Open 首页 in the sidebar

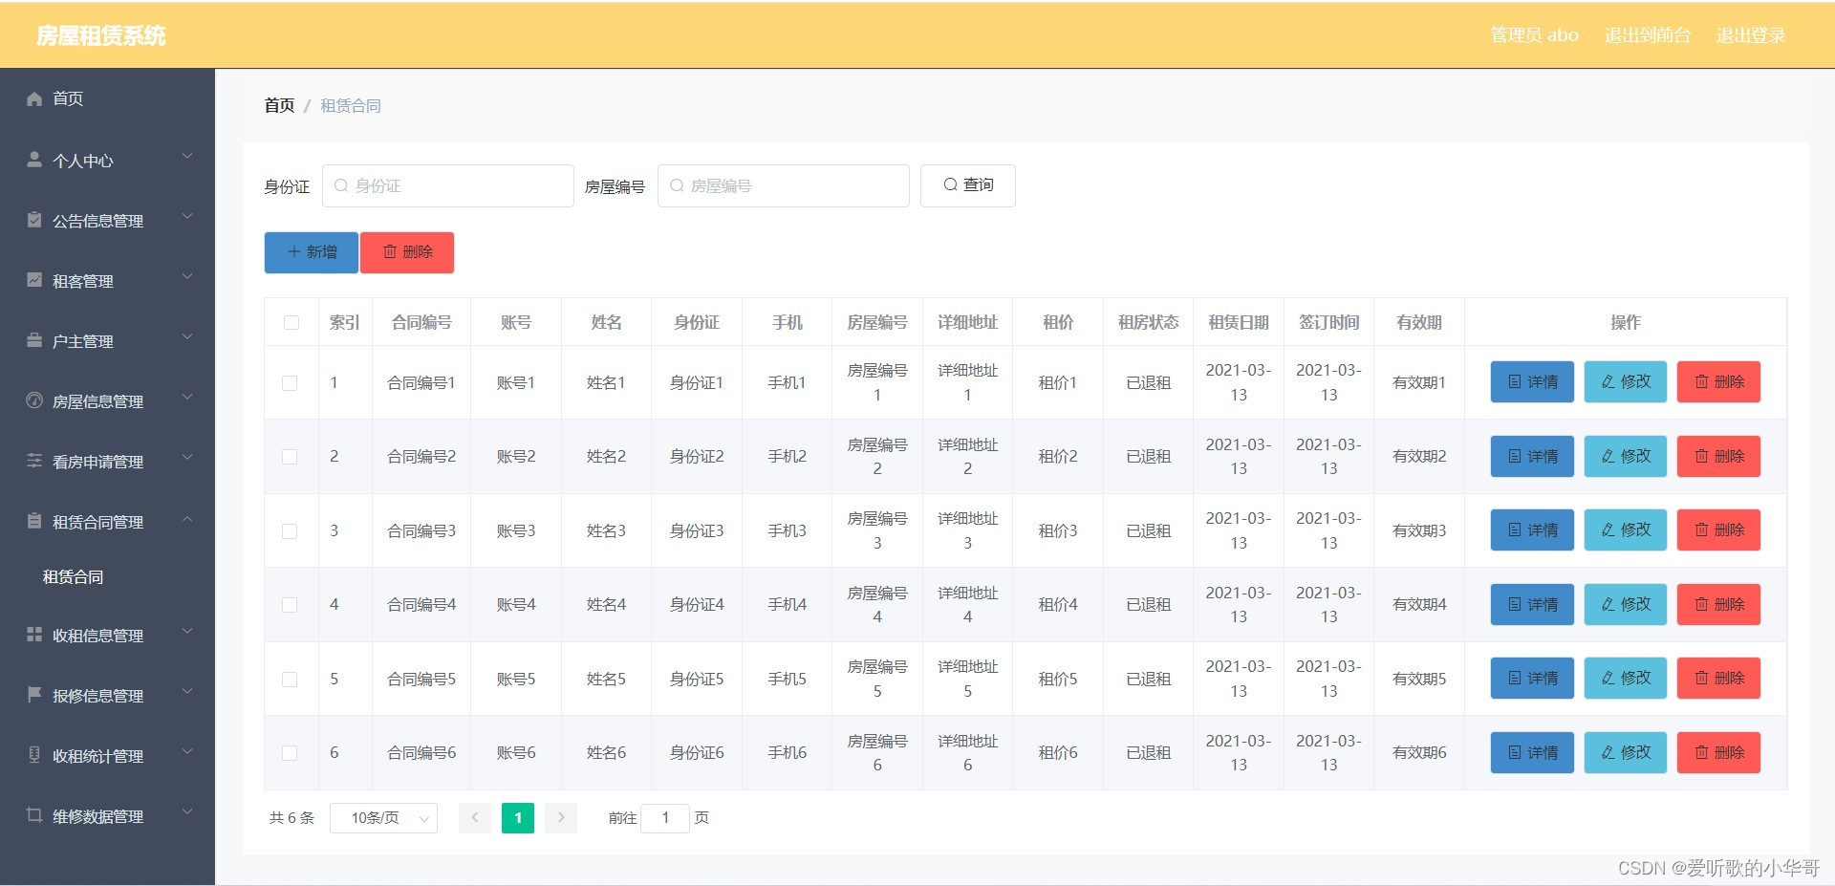[x=107, y=98]
